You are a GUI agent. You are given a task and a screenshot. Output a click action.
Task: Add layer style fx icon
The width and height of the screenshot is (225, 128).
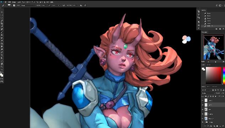208,126
